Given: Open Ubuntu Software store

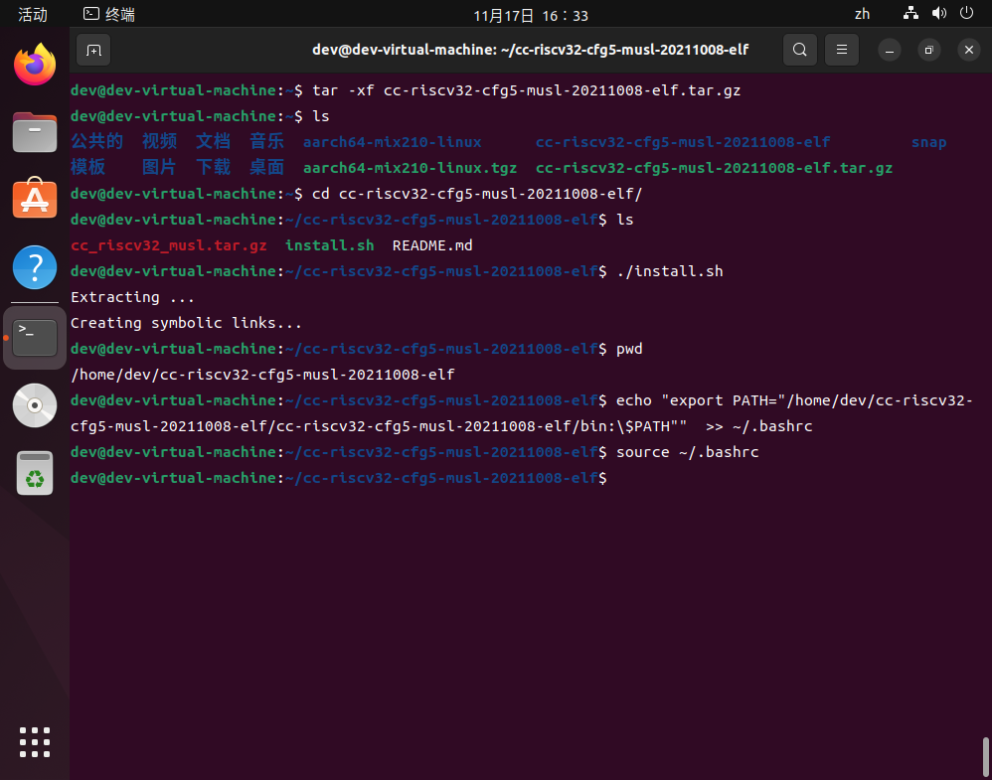Looking at the screenshot, I should pos(35,200).
